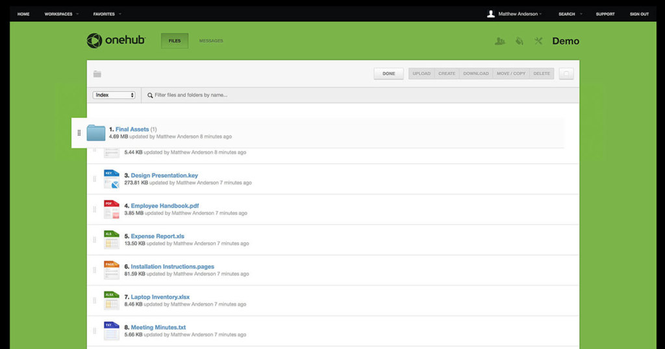Open the Index sort dropdown
665x349 pixels.
point(114,95)
